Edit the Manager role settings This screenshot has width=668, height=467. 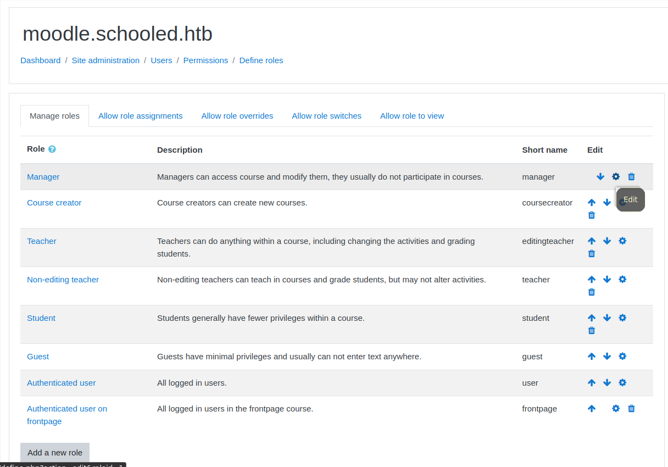(x=616, y=177)
